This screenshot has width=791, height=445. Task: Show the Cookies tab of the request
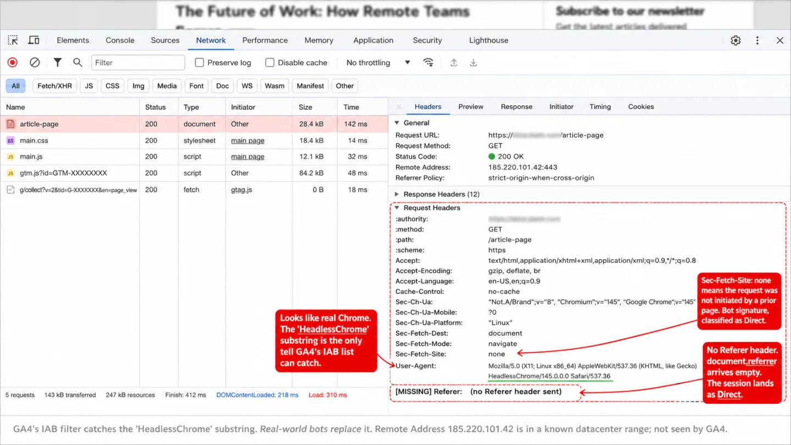pos(641,106)
